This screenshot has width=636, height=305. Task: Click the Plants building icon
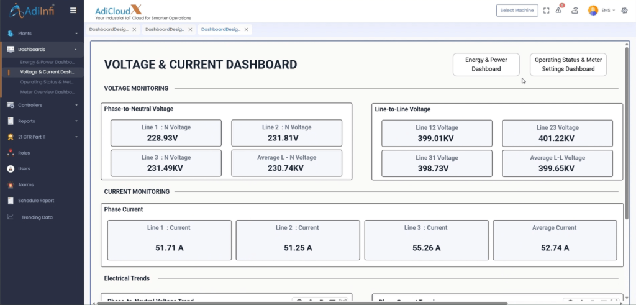point(11,34)
